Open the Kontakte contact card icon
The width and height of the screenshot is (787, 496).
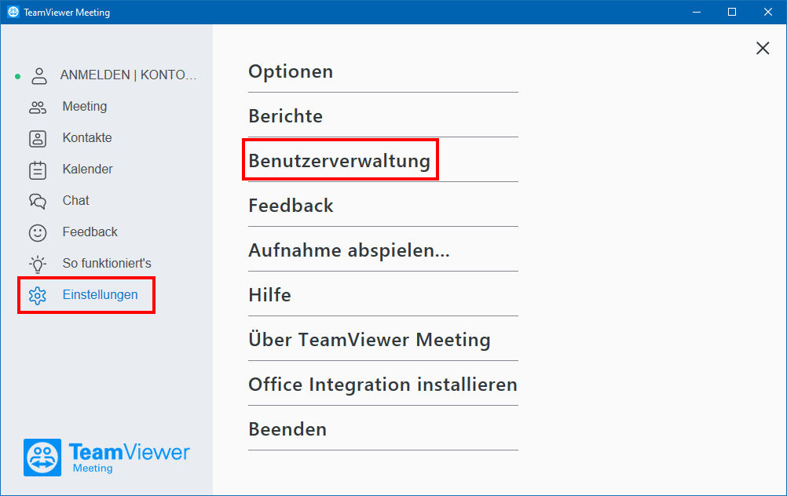click(38, 138)
